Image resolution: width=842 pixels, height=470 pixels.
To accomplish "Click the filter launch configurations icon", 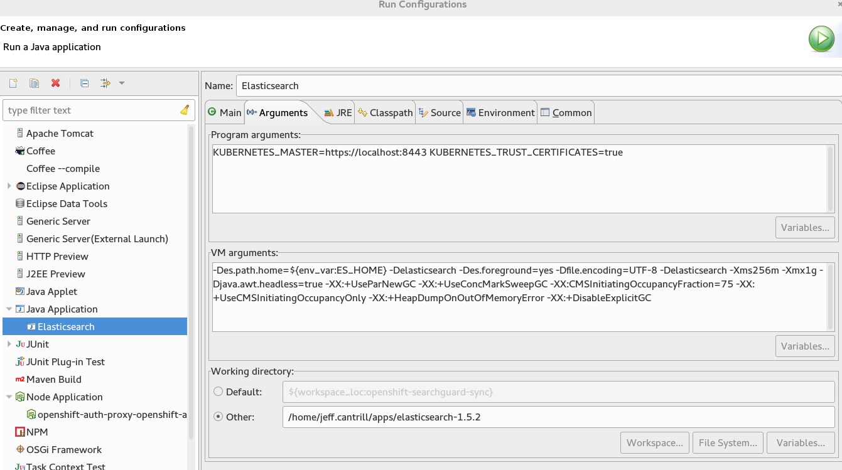I will pyautogui.click(x=105, y=83).
